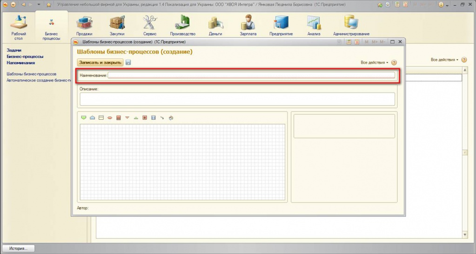Screen dimensions: 476x254
Task: Select the green upward triangle shape tool
Action: pos(136,117)
